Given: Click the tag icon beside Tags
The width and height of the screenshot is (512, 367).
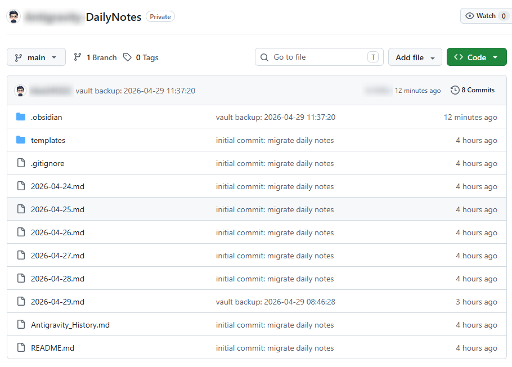Looking at the screenshot, I should pyautogui.click(x=128, y=57).
